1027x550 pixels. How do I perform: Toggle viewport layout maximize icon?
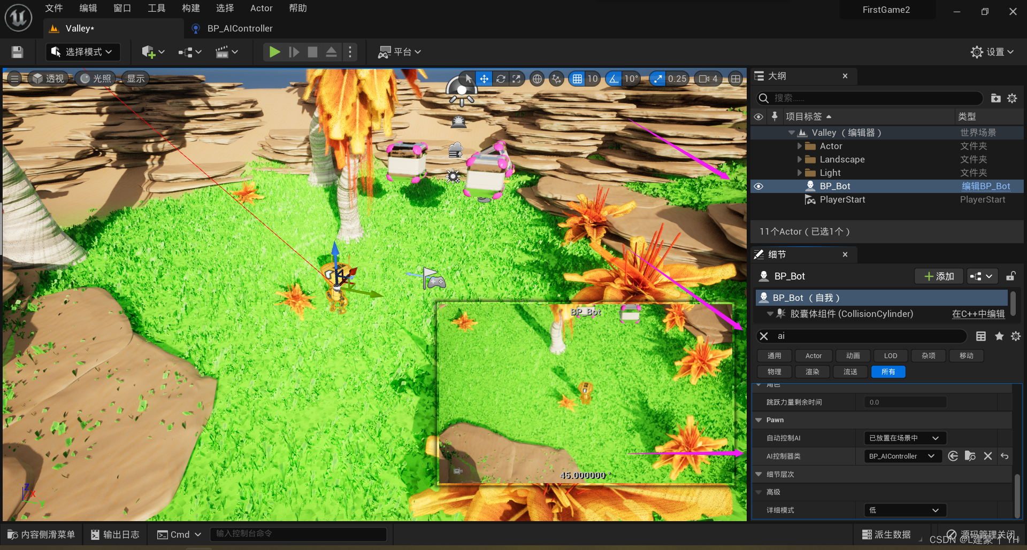tap(736, 79)
